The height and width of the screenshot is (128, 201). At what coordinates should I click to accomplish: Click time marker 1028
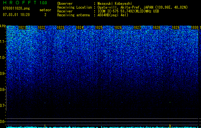click(157, 28)
